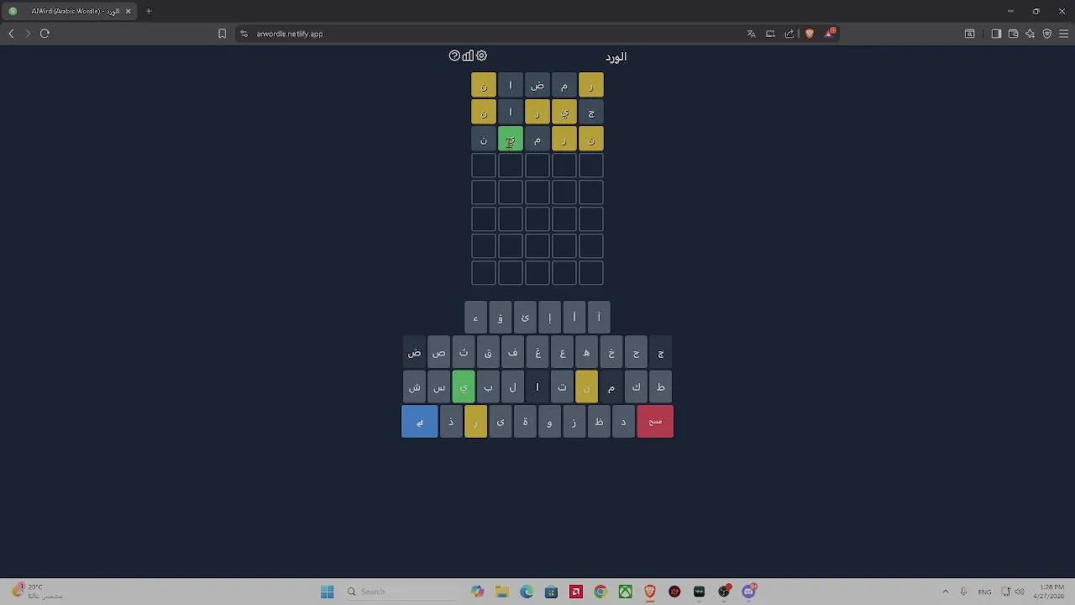This screenshot has width=1075, height=605.
Task: Click the translate page icon in address bar
Action: click(751, 34)
